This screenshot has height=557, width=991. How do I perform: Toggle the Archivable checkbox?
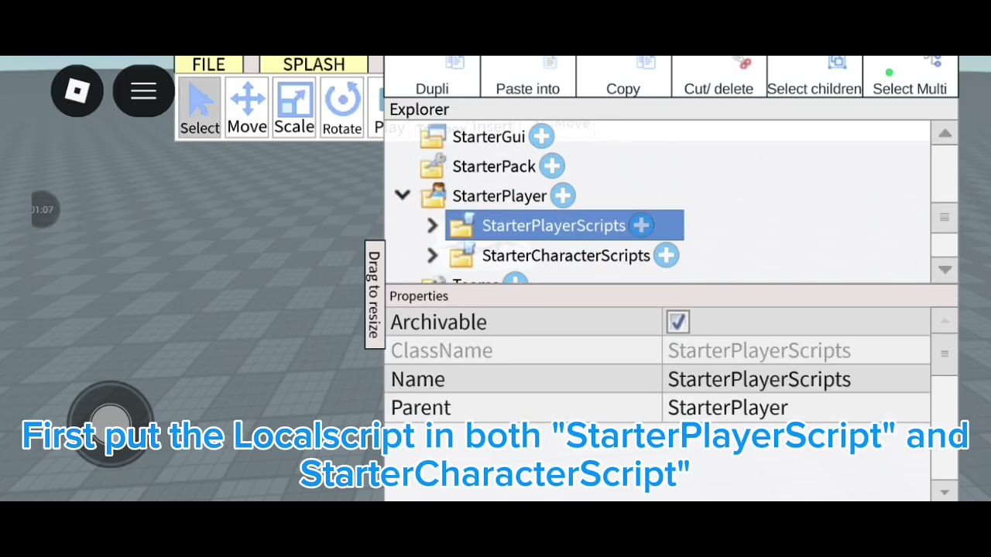(677, 322)
